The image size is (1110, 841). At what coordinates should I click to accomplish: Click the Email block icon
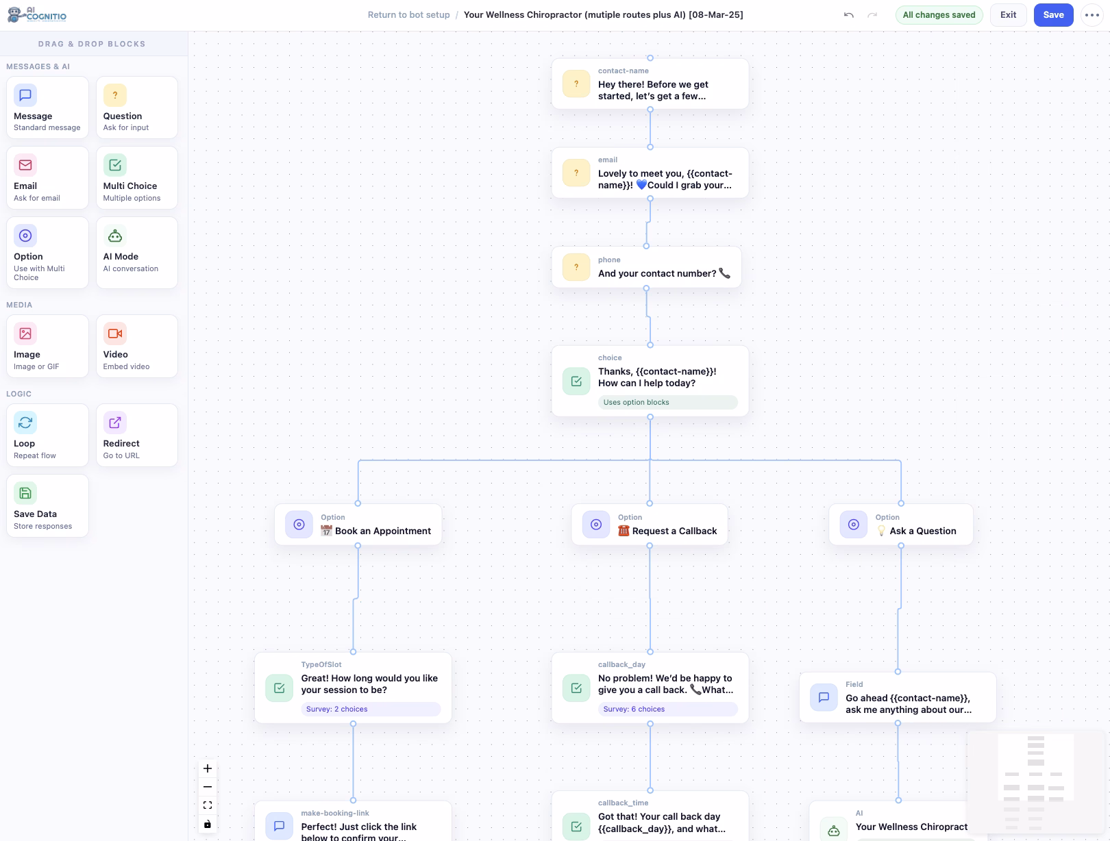[x=25, y=165]
